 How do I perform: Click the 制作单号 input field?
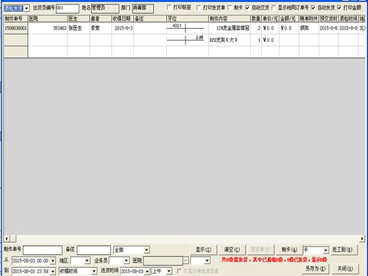pyautogui.click(x=43, y=250)
